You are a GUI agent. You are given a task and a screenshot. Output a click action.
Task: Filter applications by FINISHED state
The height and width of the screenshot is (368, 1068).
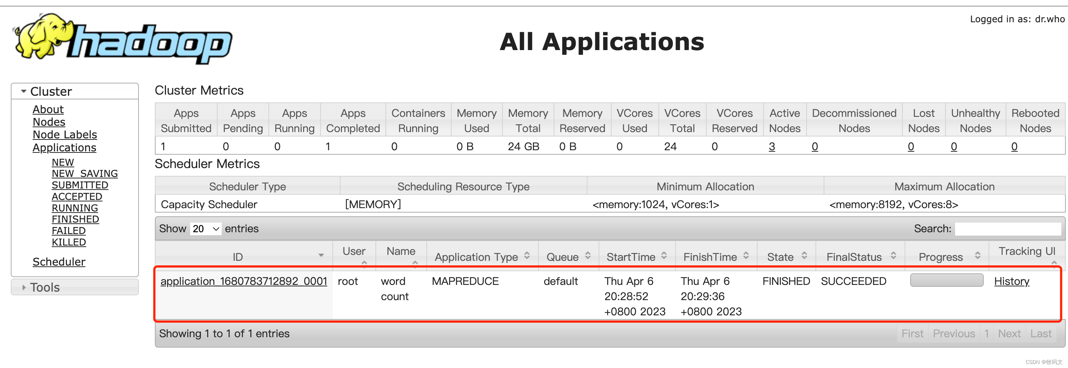75,219
